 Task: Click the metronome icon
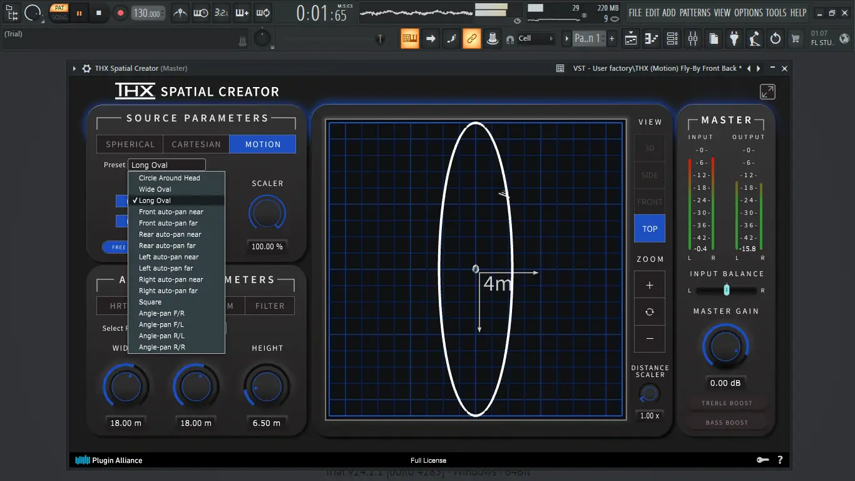(x=180, y=13)
